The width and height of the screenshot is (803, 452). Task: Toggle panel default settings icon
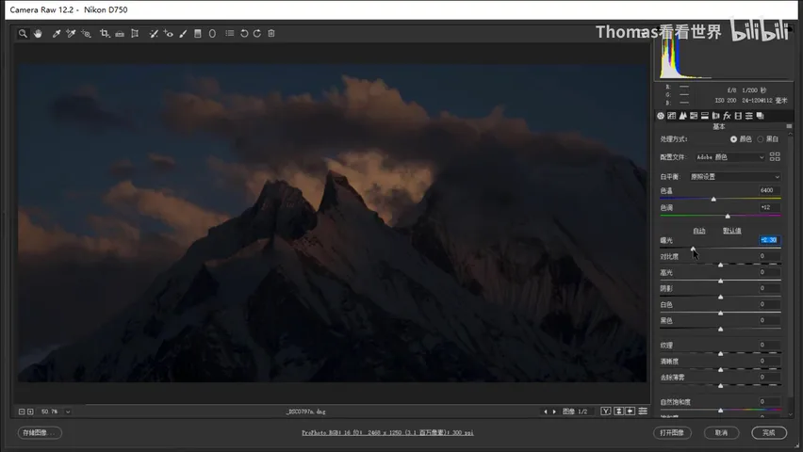(x=643, y=412)
